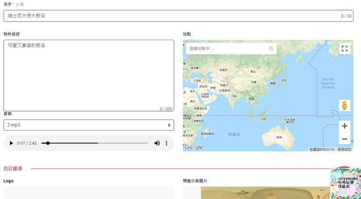Seek on the audio progress slider

[x=94, y=143]
